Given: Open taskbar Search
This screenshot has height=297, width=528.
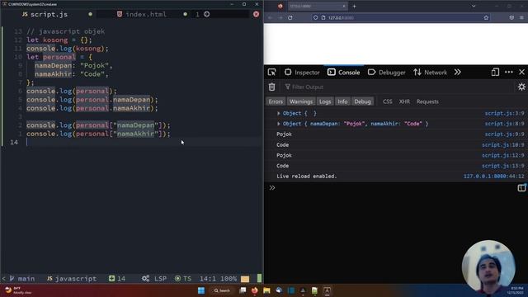Looking at the screenshot, I should coord(222,290).
